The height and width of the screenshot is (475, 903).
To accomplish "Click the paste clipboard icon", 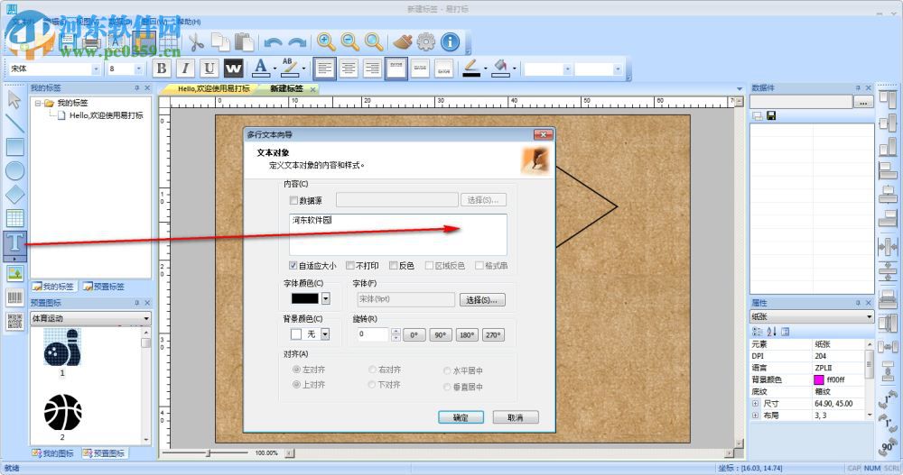I will (x=244, y=42).
